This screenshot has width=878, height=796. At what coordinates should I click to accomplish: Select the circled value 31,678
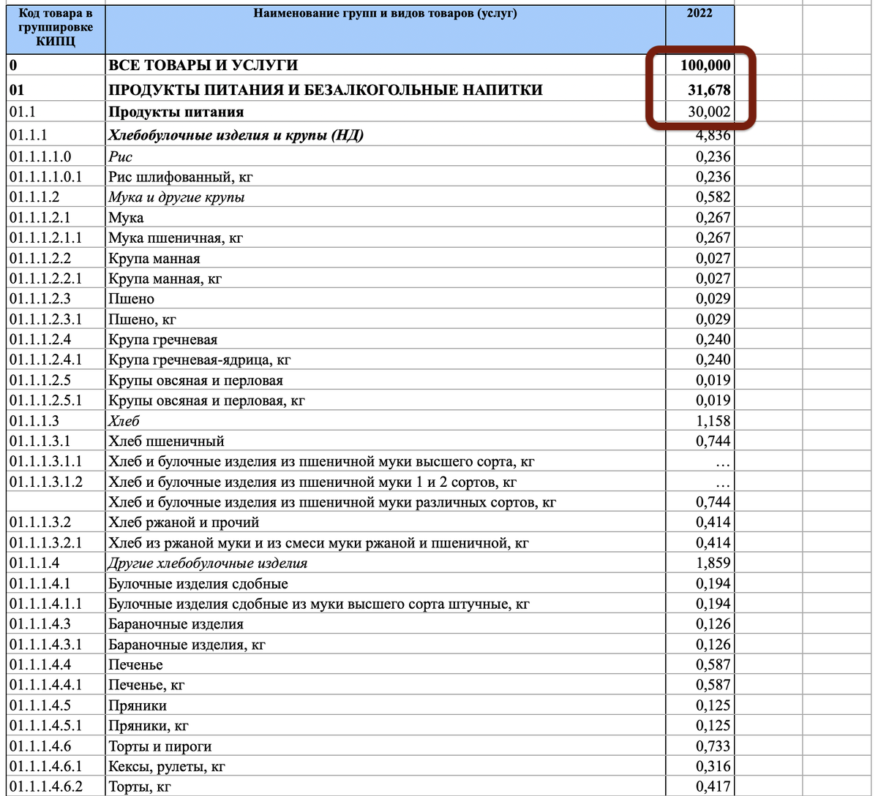coord(706,89)
